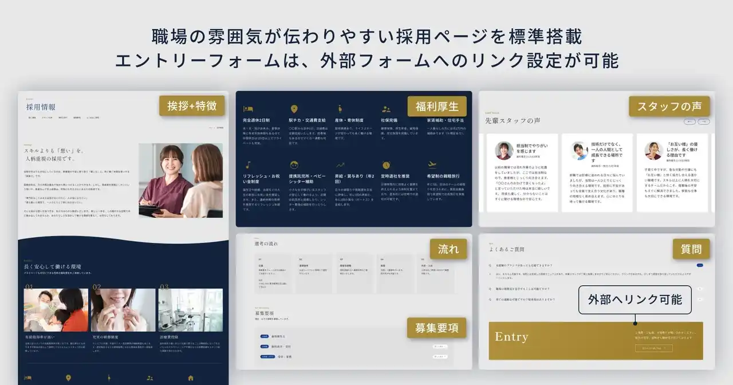Click the music note icon for リフレッシュ制度

248,165
